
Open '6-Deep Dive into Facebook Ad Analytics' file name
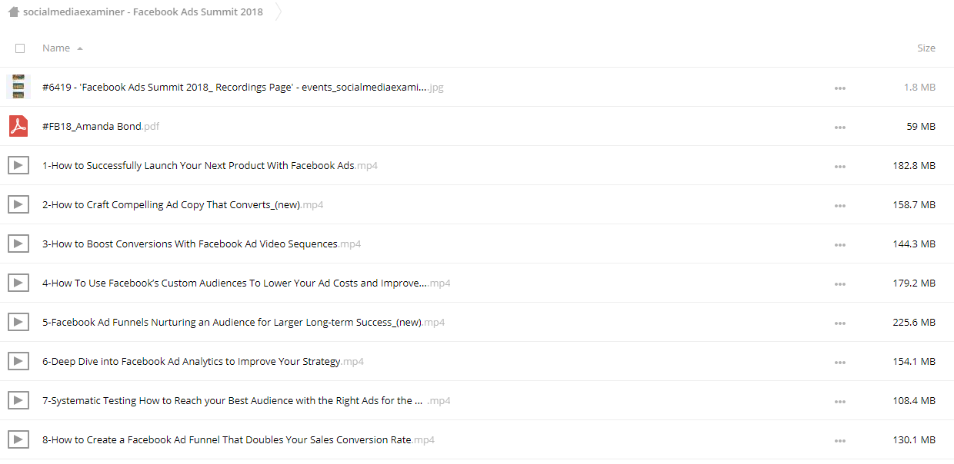point(203,361)
